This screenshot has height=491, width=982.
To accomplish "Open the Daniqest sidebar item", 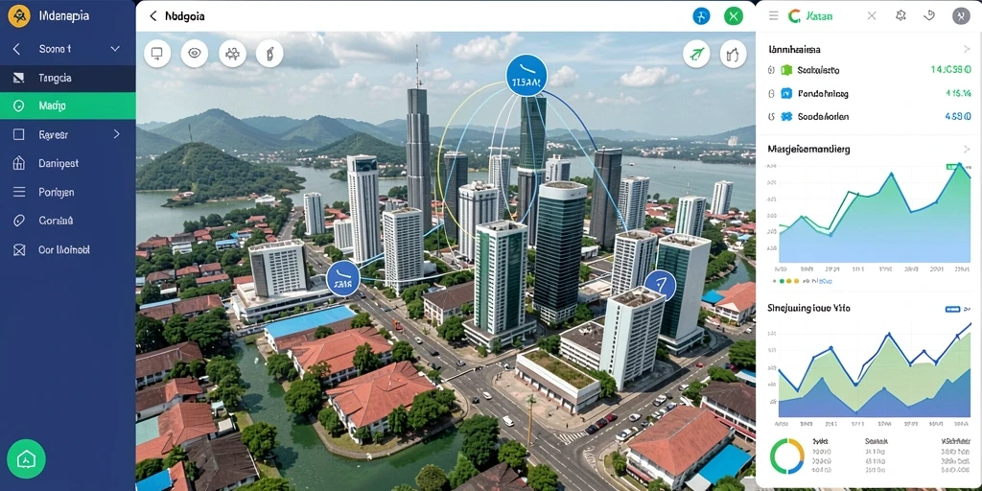I will click(68, 163).
